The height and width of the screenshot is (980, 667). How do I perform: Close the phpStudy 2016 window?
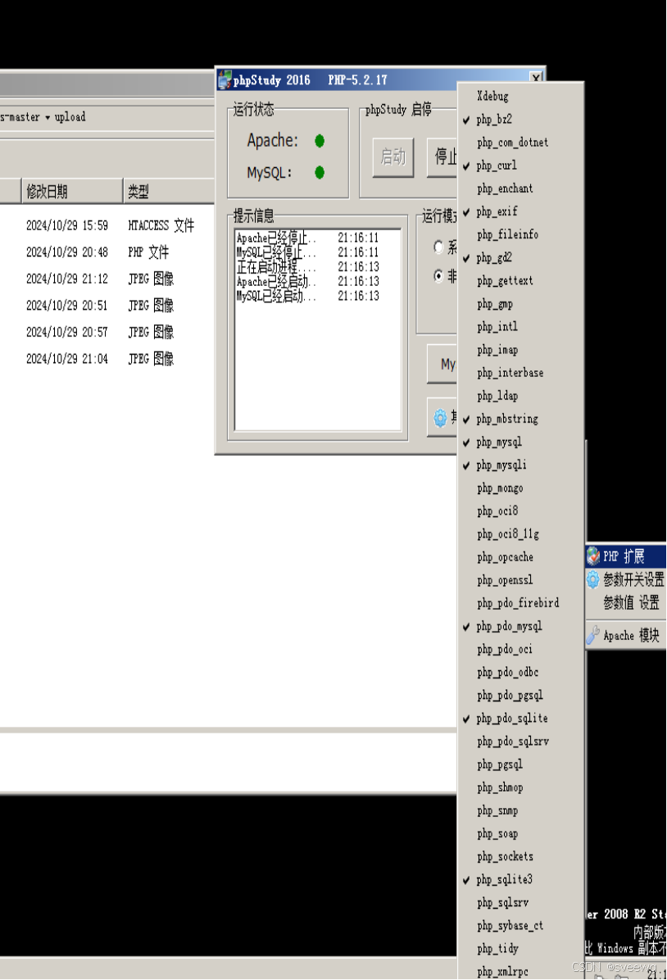536,78
